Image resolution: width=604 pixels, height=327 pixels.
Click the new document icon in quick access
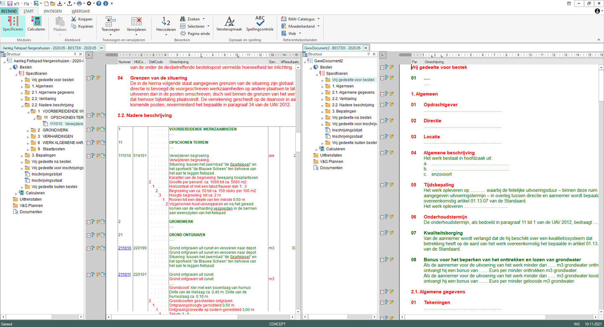[x=46, y=3]
